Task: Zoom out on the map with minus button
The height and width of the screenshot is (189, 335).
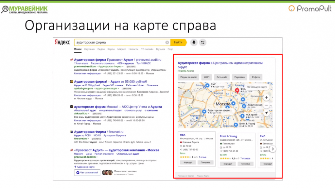Action: (266, 105)
